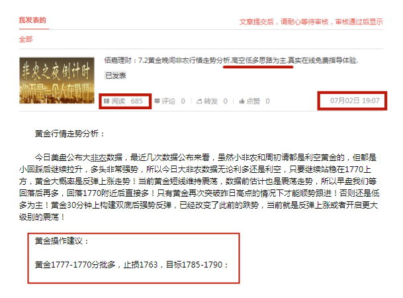Image resolution: width=403 pixels, height=298 pixels.
Task: Click the line 黄金1777-1770分批多 suggestion
Action: coord(132,265)
